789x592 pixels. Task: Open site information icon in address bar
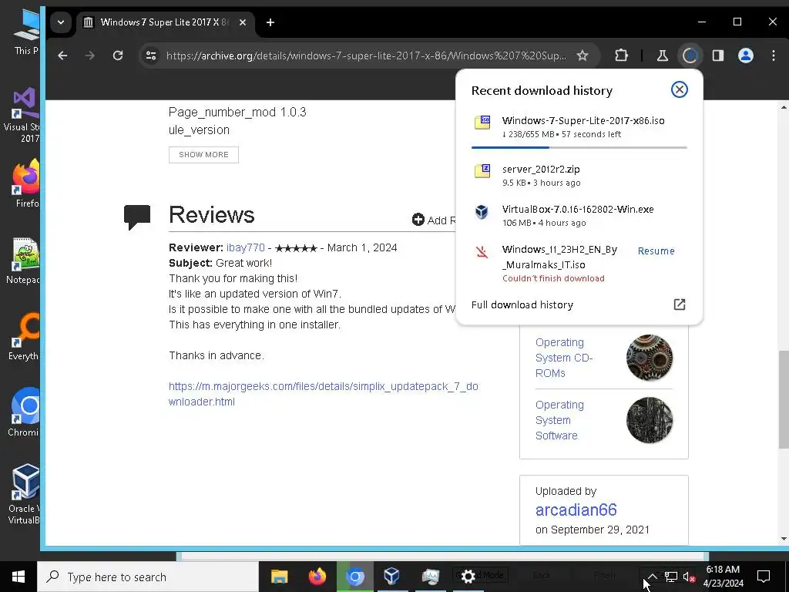[151, 55]
